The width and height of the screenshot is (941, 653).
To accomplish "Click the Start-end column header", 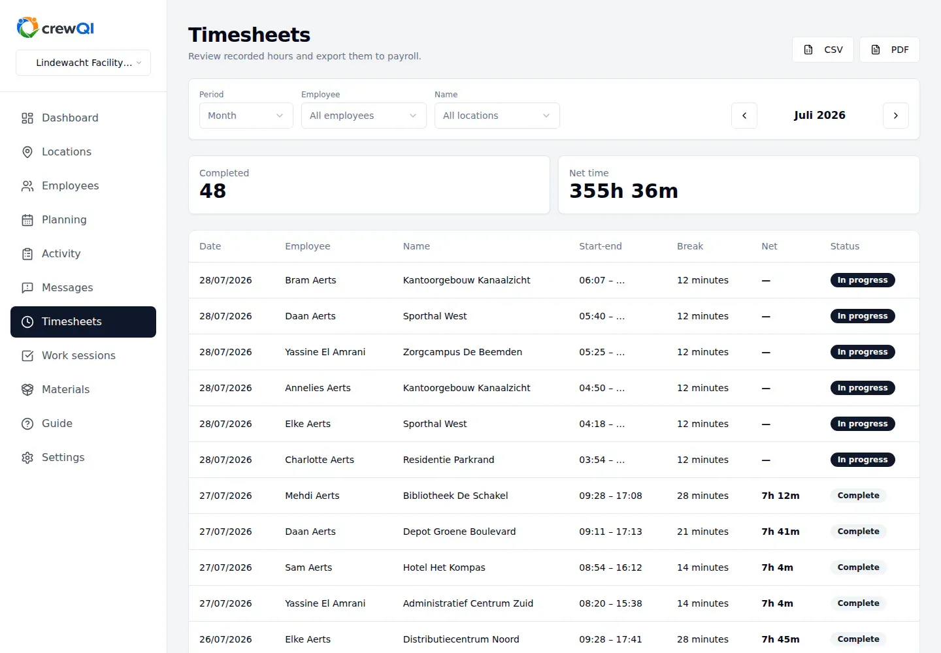I will [600, 246].
